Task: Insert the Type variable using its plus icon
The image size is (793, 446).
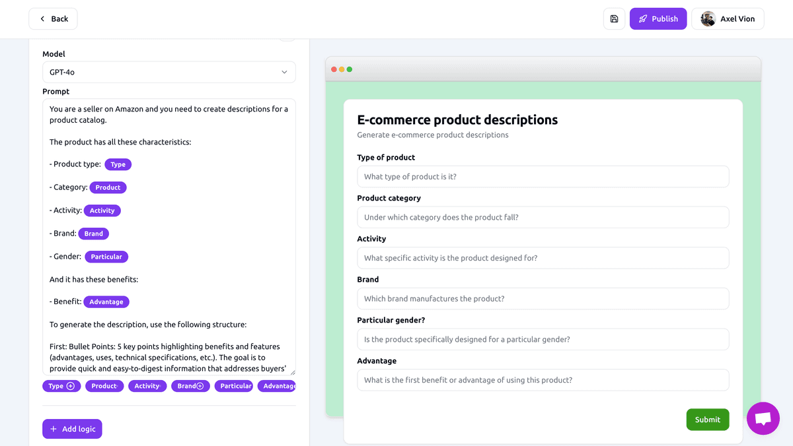Action: (71, 385)
